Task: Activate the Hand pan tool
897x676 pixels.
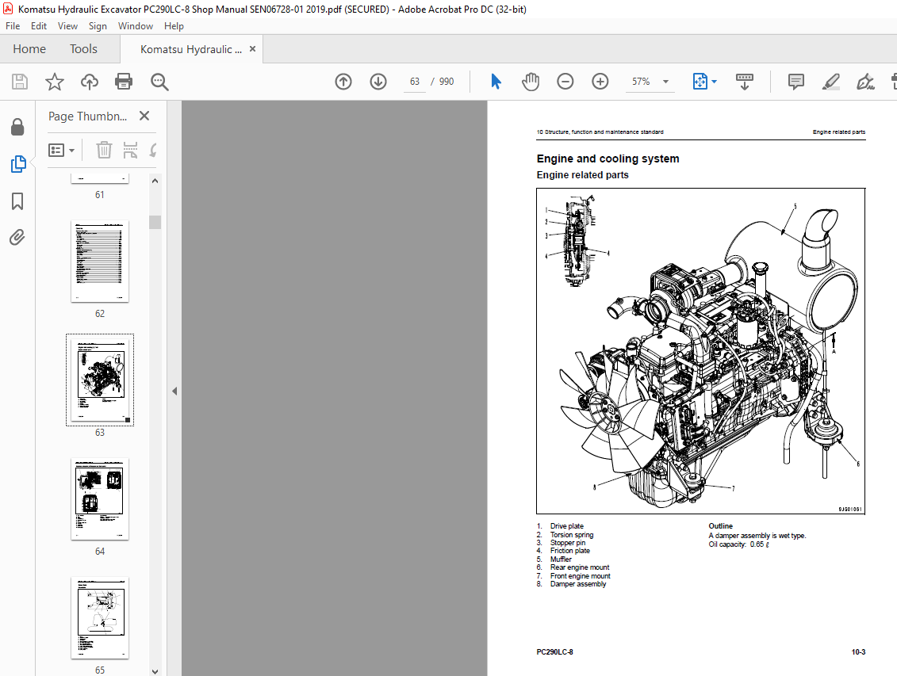Action: 531,82
